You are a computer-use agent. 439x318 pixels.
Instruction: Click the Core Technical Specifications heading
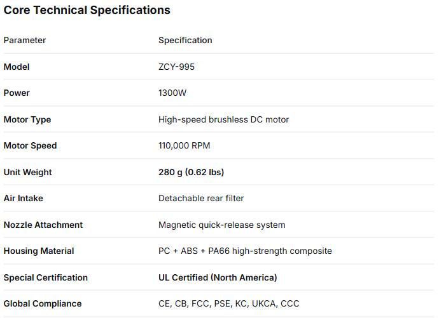click(x=87, y=10)
